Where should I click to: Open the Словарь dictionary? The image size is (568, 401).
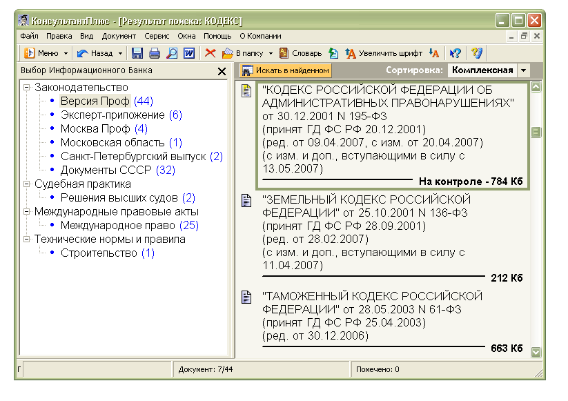301,53
